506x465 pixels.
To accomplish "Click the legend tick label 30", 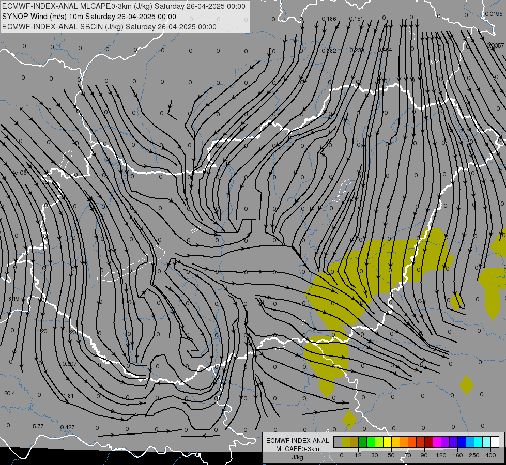I will coord(375,455).
